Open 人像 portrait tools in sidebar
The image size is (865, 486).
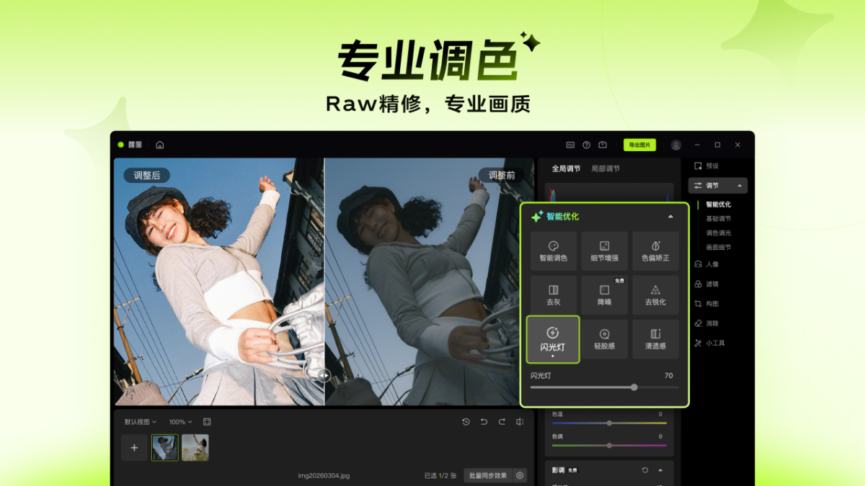point(706,264)
